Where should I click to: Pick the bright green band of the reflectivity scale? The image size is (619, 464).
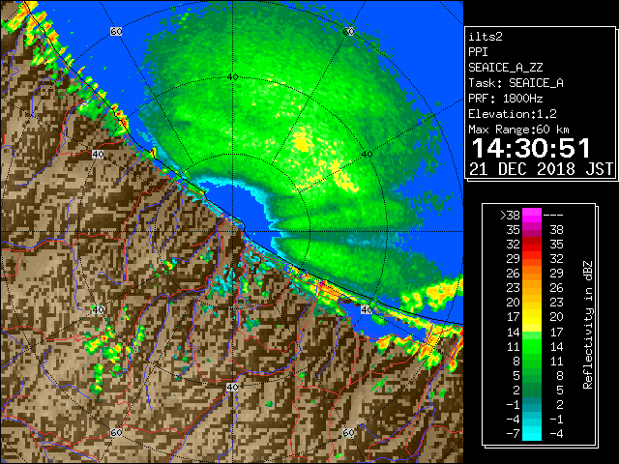[x=532, y=346]
